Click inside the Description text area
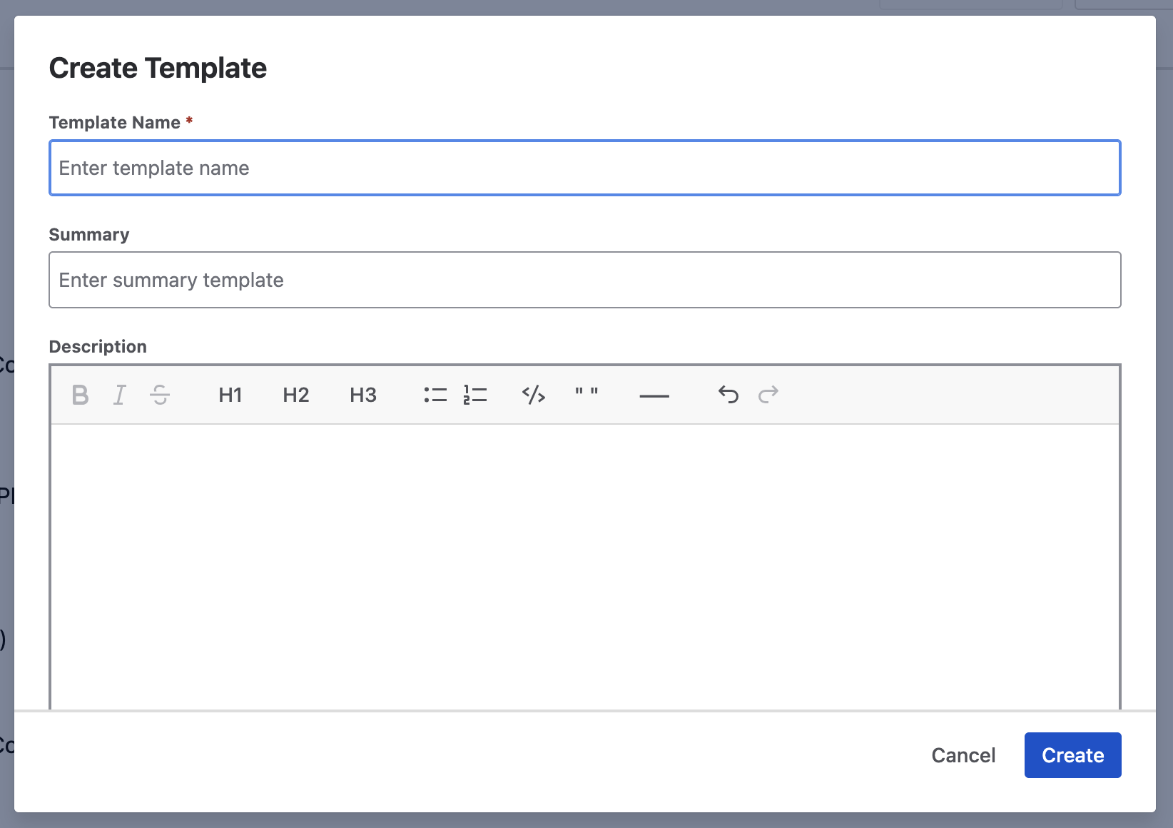Screen dimensions: 1173x828 pyautogui.click(x=584, y=564)
